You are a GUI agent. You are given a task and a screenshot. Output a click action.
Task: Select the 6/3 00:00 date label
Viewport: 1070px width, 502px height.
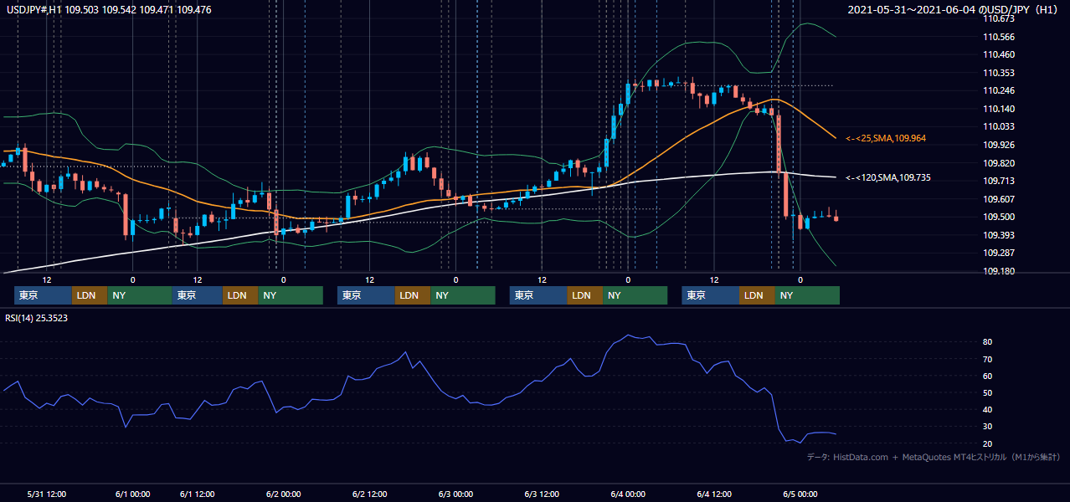pyautogui.click(x=455, y=494)
